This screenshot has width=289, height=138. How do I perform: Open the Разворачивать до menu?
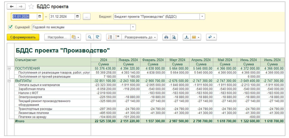[x=140, y=37]
